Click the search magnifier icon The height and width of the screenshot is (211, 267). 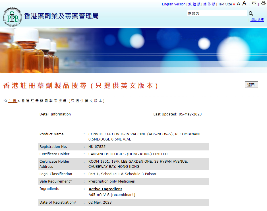point(251,13)
